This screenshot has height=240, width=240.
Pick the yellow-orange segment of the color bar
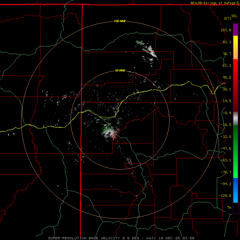tap(235, 47)
